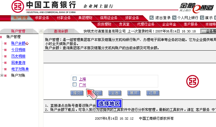The width and height of the screenshot is (216, 127).
Task: Open the 贵宾室 menu tab
Action: click(x=124, y=24)
